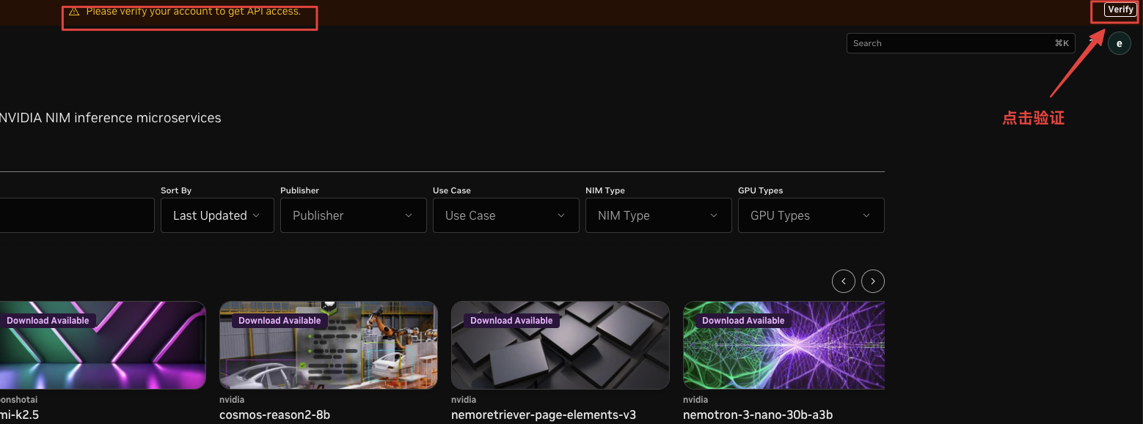
Task: Go to previous carousel items with the left arrow
Action: coord(844,281)
